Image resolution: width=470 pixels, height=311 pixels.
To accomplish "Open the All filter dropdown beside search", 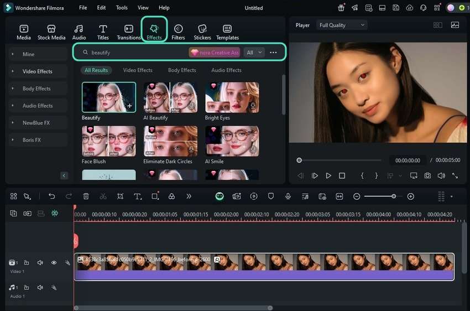I will tap(254, 53).
